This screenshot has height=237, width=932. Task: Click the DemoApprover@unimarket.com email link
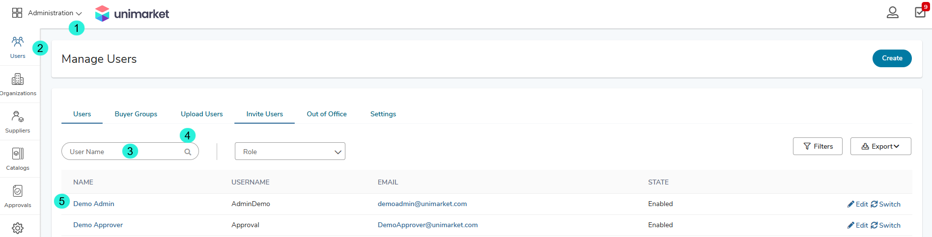click(427, 225)
